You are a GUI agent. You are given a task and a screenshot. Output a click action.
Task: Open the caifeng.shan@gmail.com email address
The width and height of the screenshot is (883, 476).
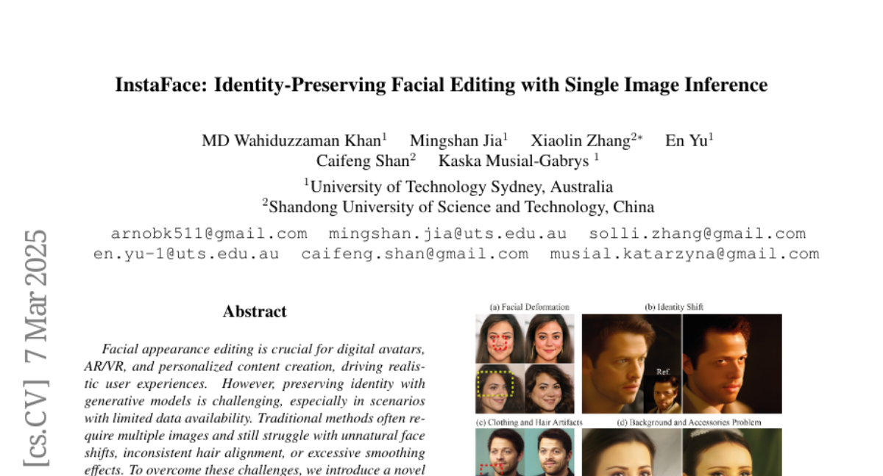point(415,254)
